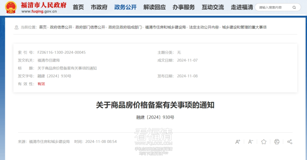Bookmark page with the star icon

pyautogui.click(x=264, y=141)
